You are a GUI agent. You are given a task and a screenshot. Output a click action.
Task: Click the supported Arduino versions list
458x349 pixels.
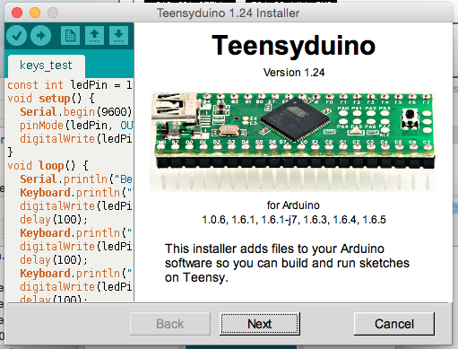[294, 220]
